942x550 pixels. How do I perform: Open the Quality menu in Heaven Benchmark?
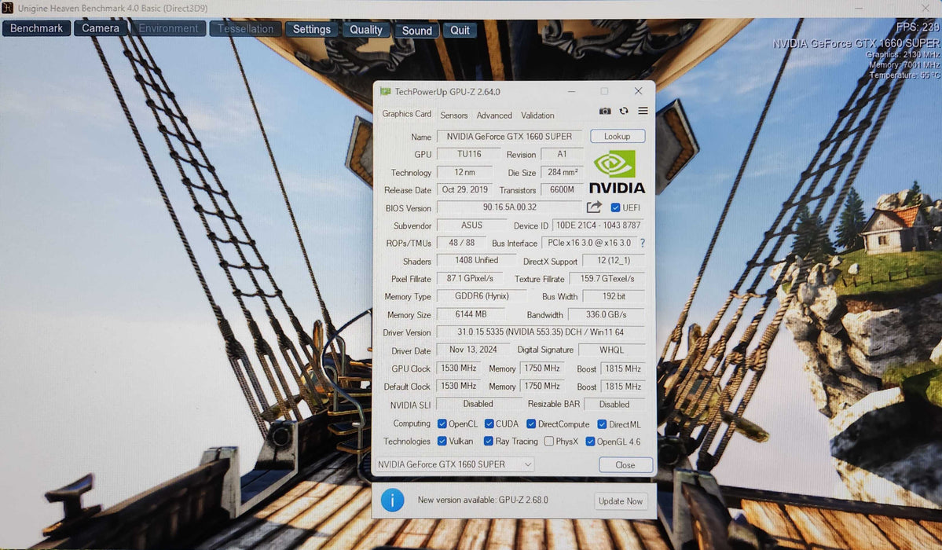click(366, 30)
